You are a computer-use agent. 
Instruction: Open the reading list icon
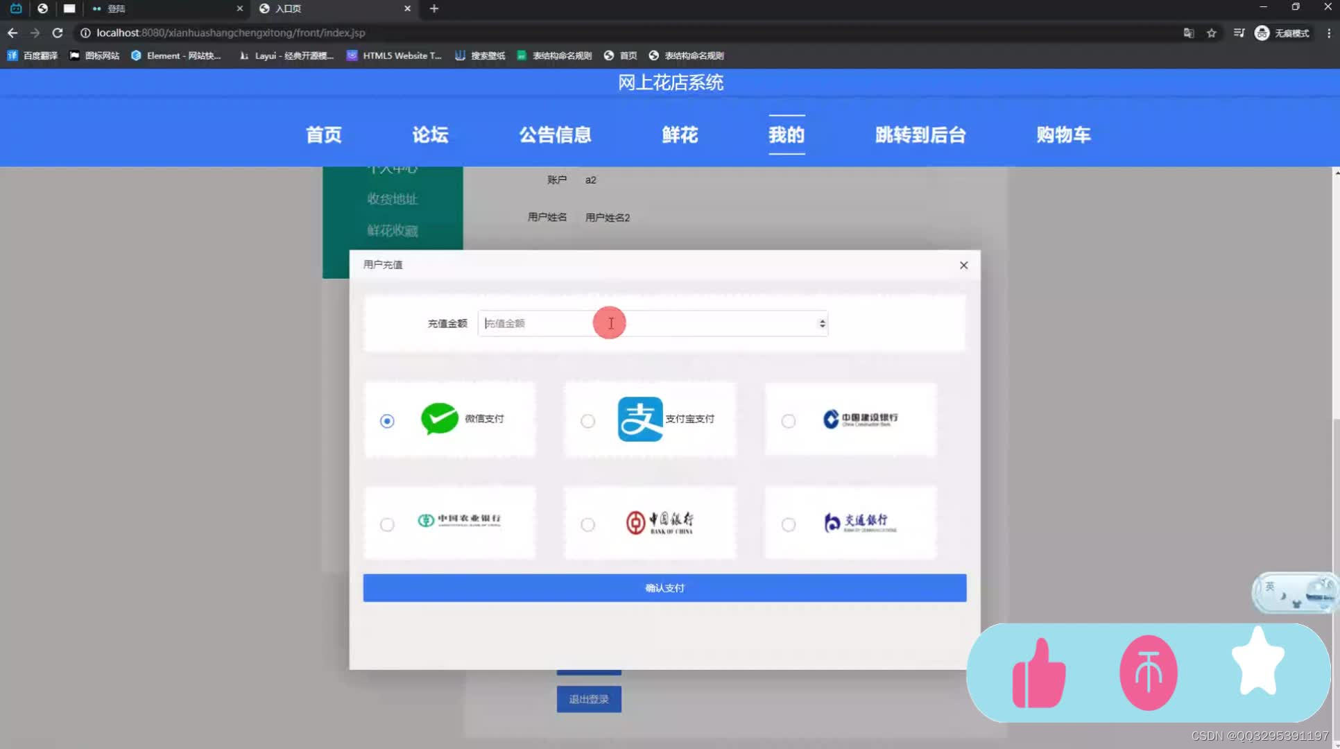coord(1239,33)
